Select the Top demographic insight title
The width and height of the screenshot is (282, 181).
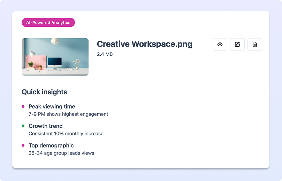pyautogui.click(x=51, y=145)
